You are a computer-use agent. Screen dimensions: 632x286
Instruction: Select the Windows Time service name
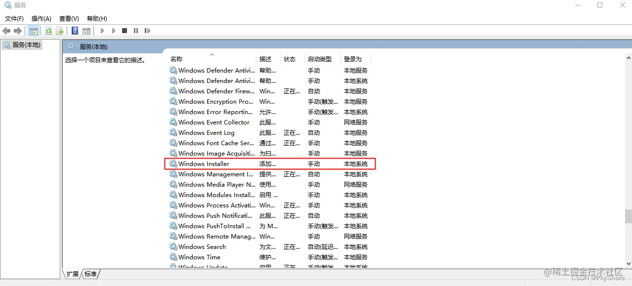coord(199,257)
